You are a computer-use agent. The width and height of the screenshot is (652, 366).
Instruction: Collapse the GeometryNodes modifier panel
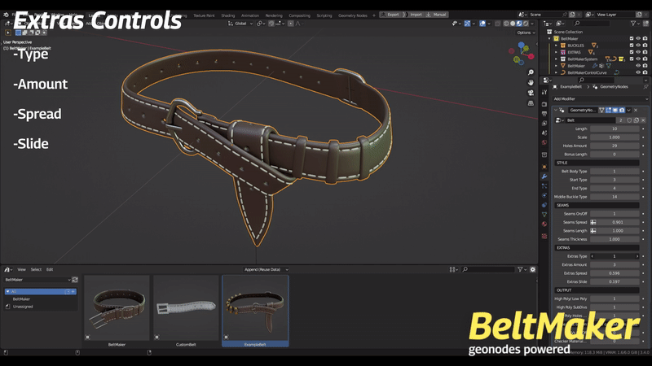[x=556, y=110]
